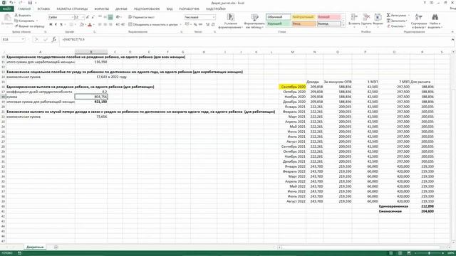The height and width of the screenshot is (256, 456).
Task: Switch to Page Break Preview
Action: tap(409, 253)
